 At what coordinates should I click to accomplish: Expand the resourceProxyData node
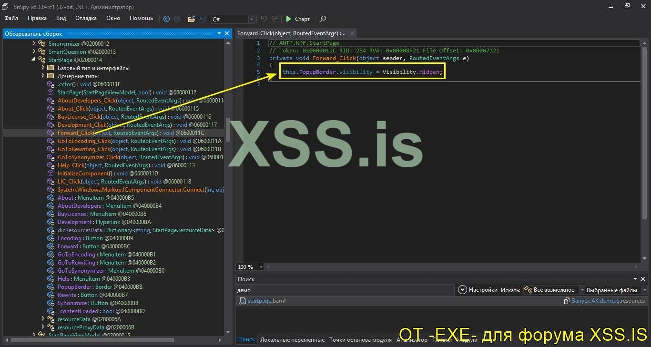pos(43,327)
